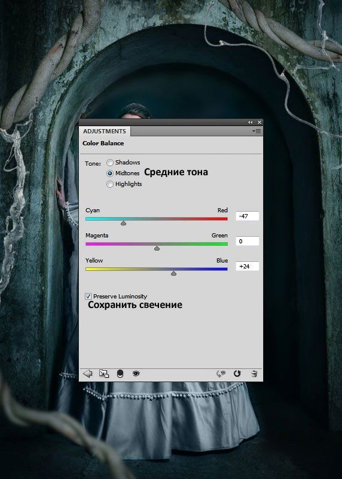342x479 pixels.
Task: Click the Yellow-Blue slider handle
Action: point(174,273)
